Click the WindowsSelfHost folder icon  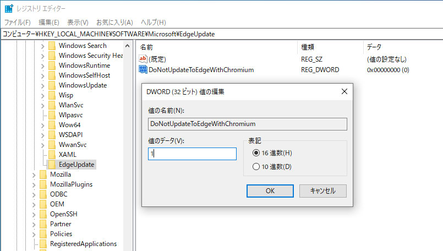tap(52, 75)
